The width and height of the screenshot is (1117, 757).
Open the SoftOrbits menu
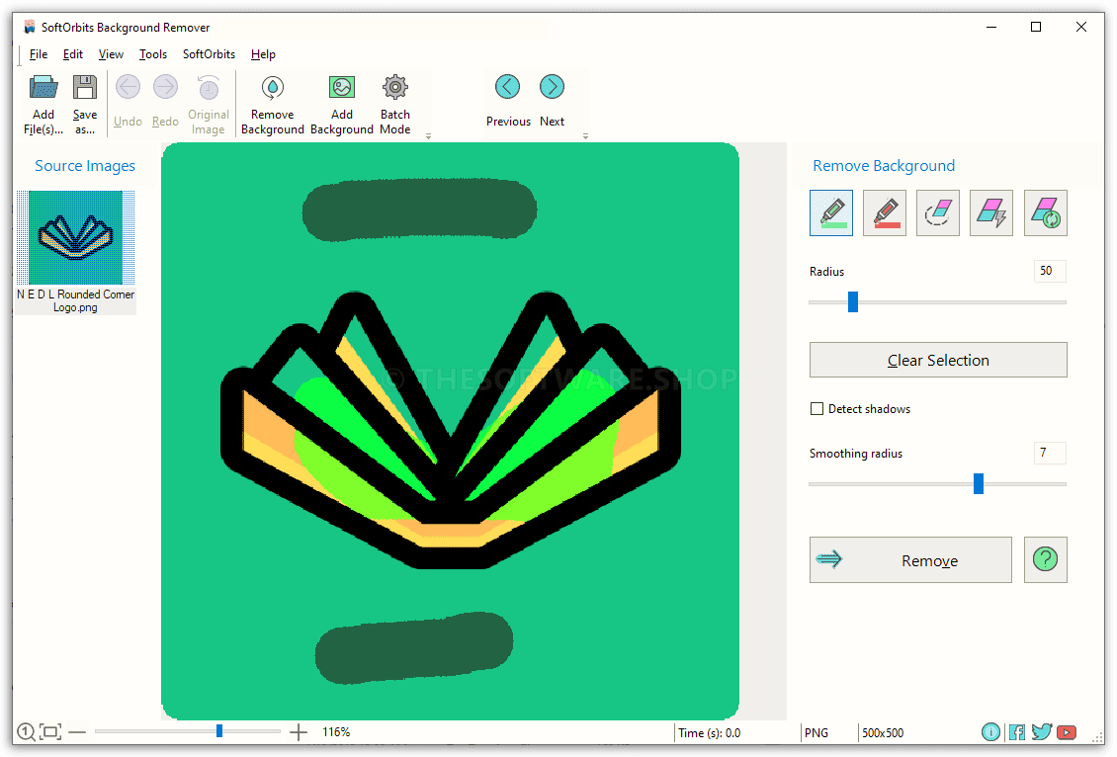(x=209, y=54)
